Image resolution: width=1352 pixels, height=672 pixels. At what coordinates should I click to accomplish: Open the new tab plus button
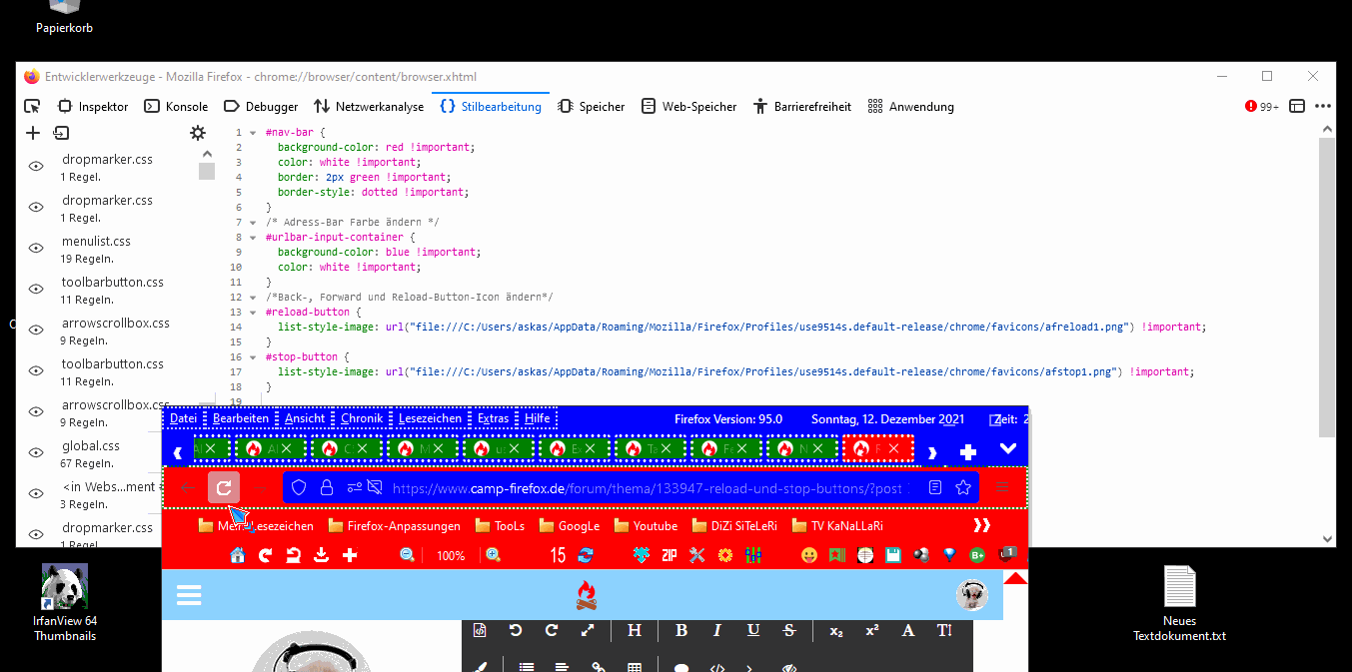coord(967,451)
